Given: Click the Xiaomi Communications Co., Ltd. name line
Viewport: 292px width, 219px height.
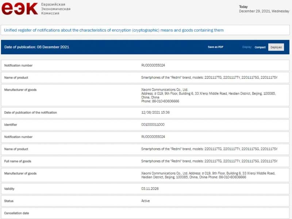Looking at the screenshot, I should click(x=165, y=89).
